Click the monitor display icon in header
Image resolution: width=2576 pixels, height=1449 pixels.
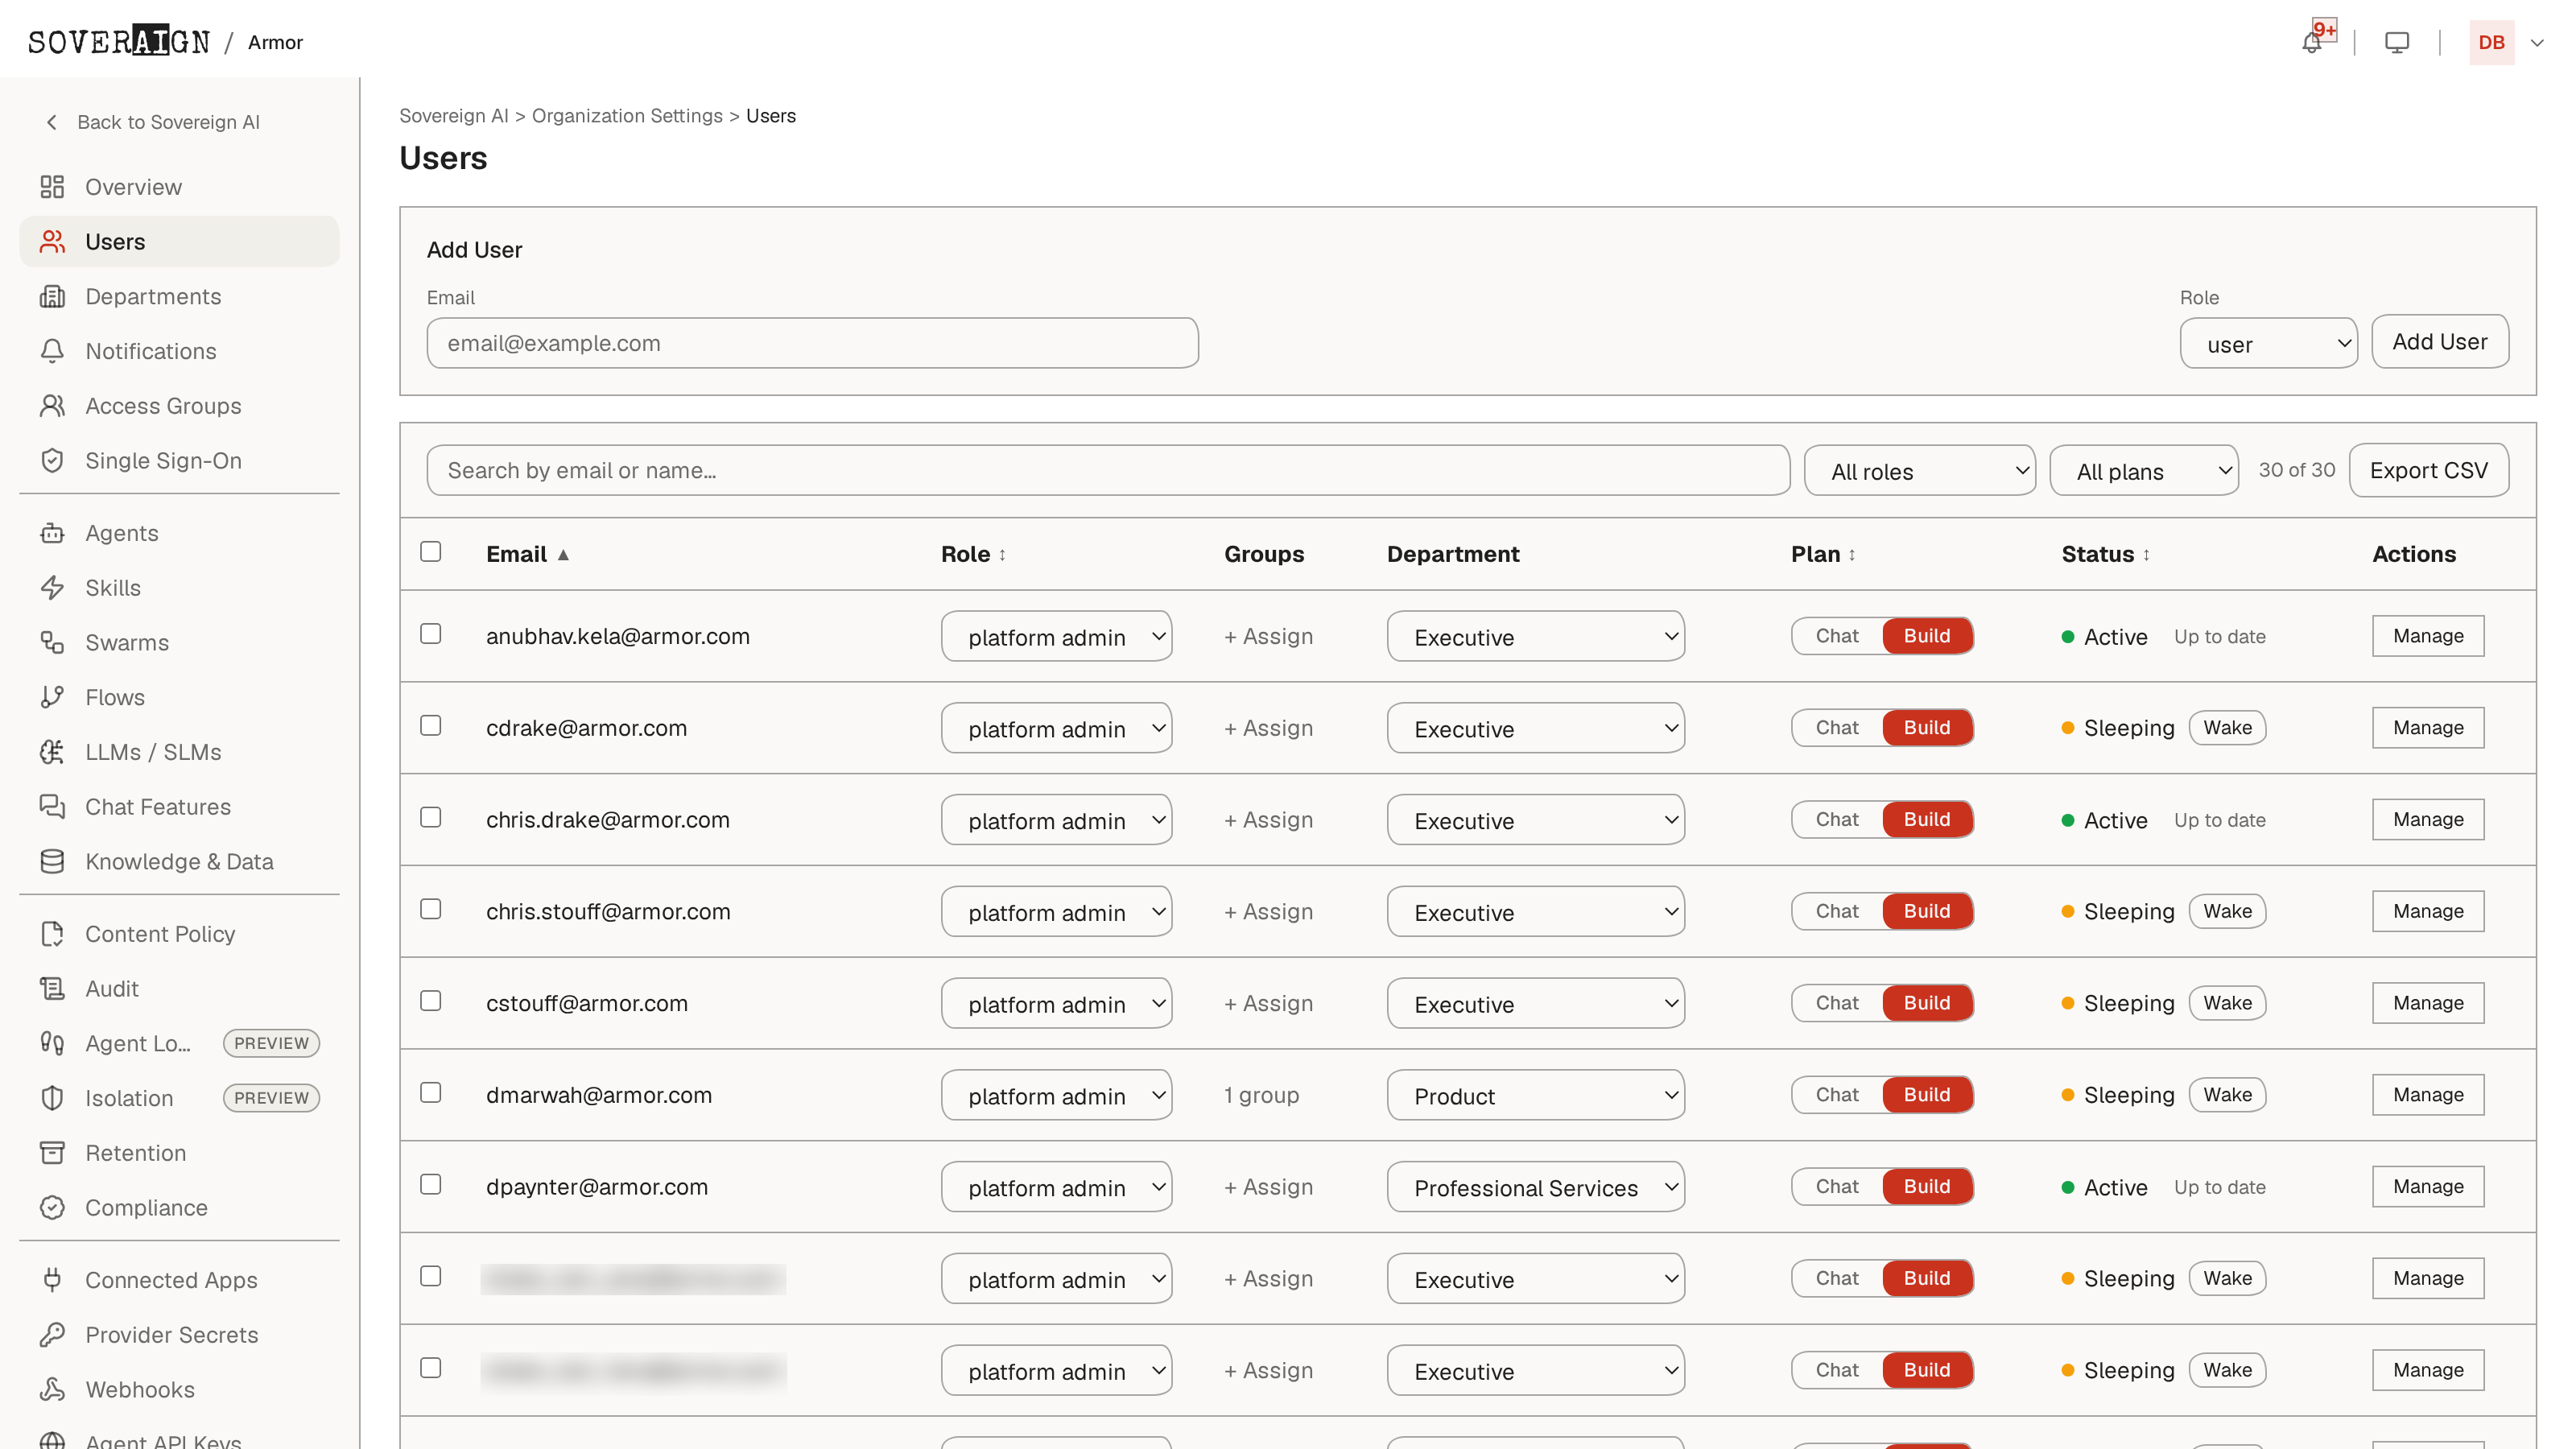tap(2397, 42)
